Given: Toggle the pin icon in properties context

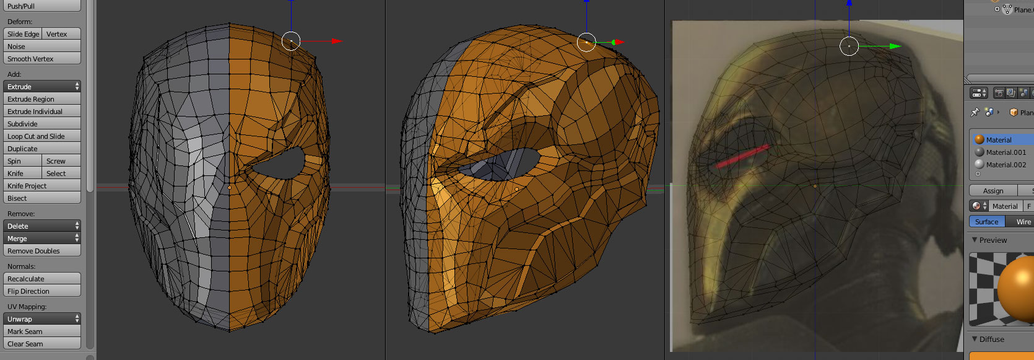Looking at the screenshot, I should [975, 112].
